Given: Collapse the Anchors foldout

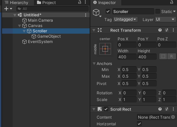Looking at the screenshot, I should [94, 64].
